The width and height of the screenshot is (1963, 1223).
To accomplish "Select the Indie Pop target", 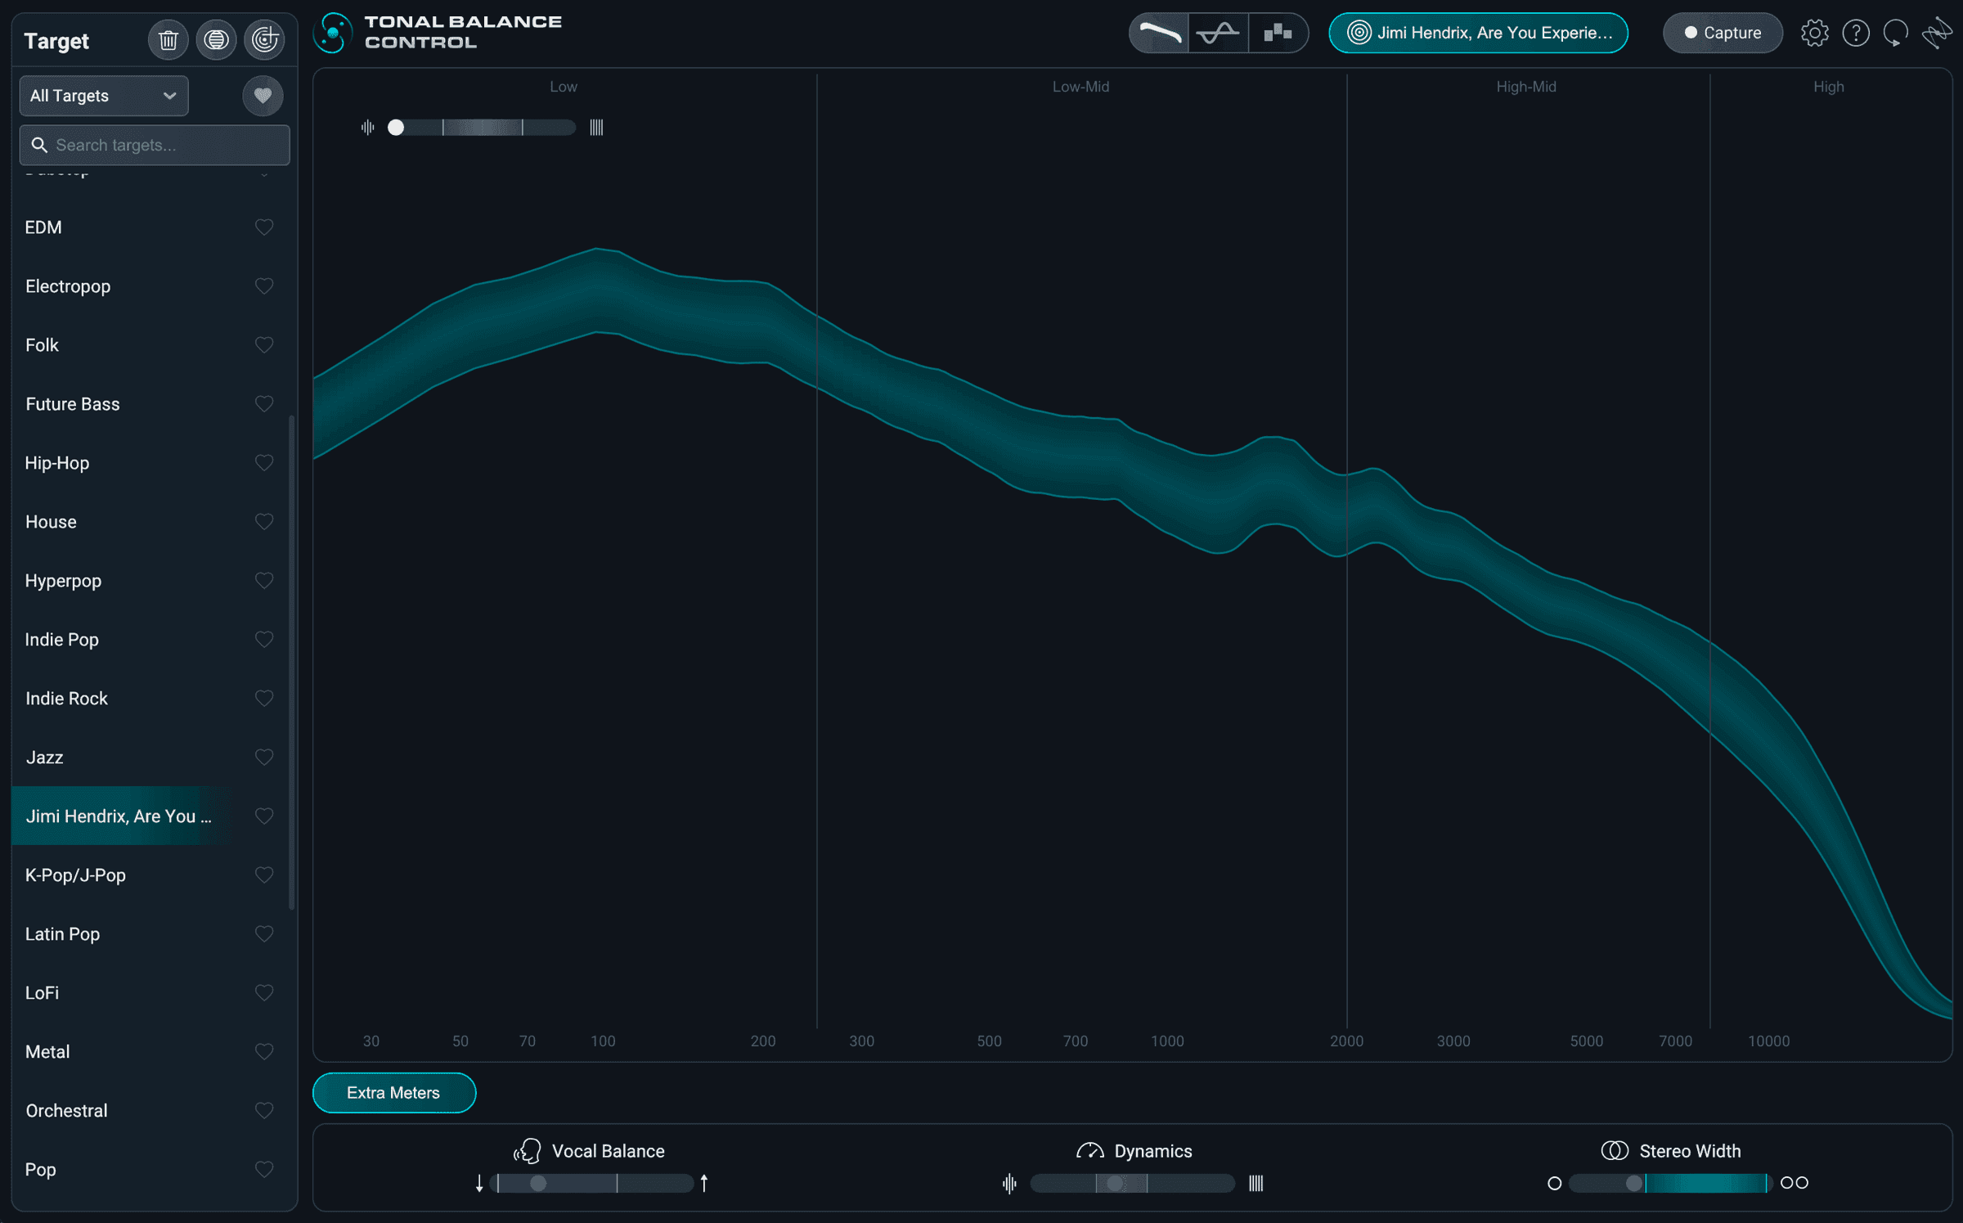I will tap(150, 640).
